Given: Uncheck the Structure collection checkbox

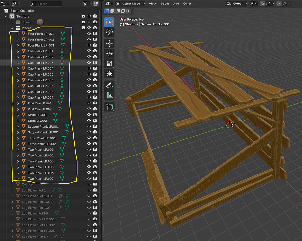Looking at the screenshot, I should tap(84, 16).
